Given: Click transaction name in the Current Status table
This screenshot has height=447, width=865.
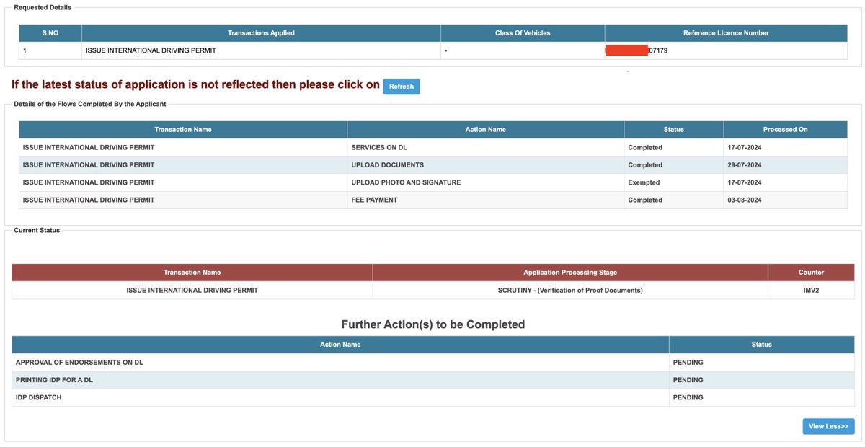Looking at the screenshot, I should (x=192, y=290).
